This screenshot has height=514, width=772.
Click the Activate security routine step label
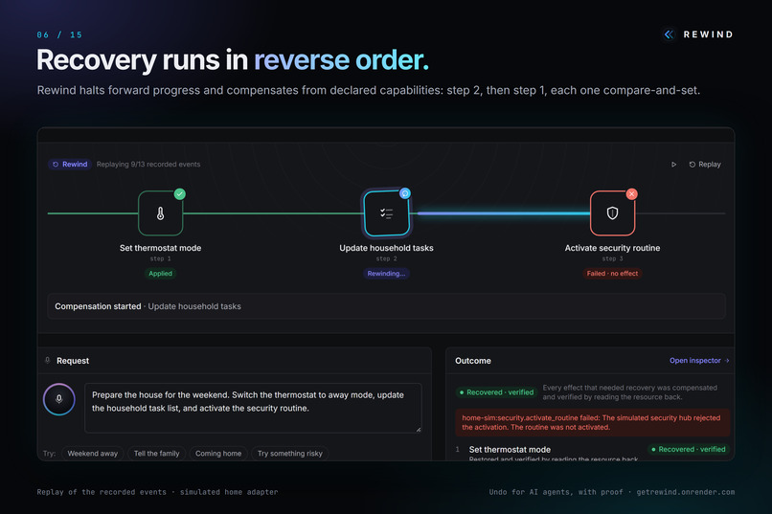(612, 248)
